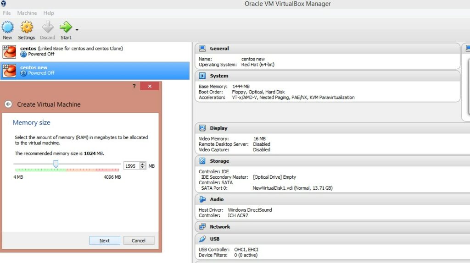Click USB Controller OHCI, EHCI value
Viewport: 470px width, 263px height.
246,250
